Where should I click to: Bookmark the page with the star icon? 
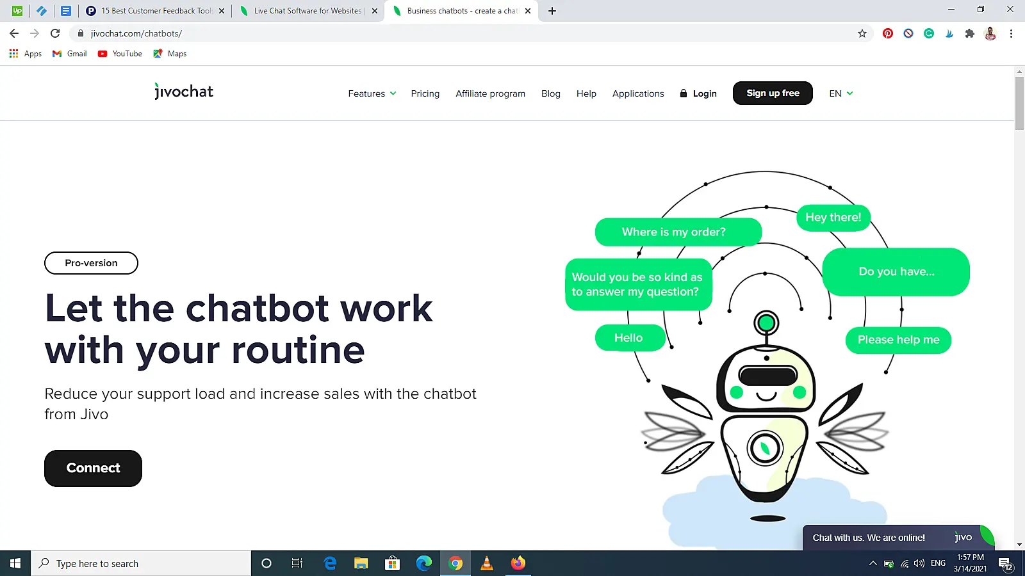click(862, 33)
